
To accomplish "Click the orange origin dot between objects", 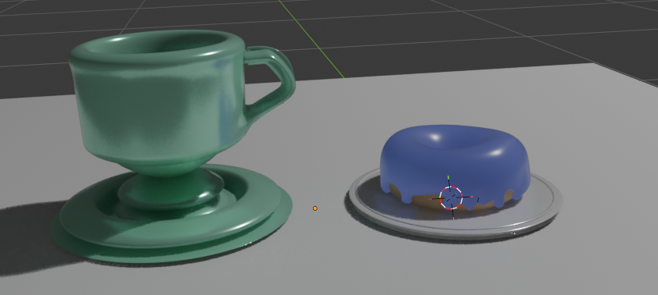I will tap(315, 208).
